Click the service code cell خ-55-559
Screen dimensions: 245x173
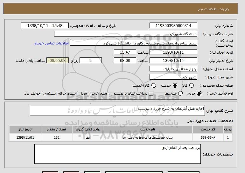(208, 138)
